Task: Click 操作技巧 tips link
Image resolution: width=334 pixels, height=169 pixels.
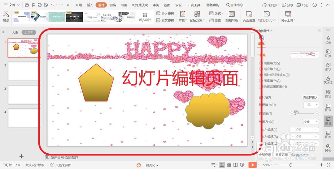Action: [x=302, y=155]
